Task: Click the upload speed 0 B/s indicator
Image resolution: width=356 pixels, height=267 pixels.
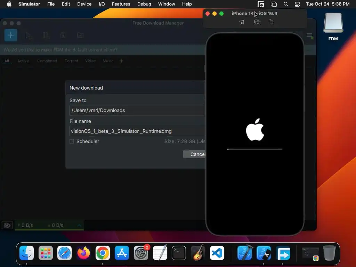Action: pyautogui.click(x=55, y=225)
